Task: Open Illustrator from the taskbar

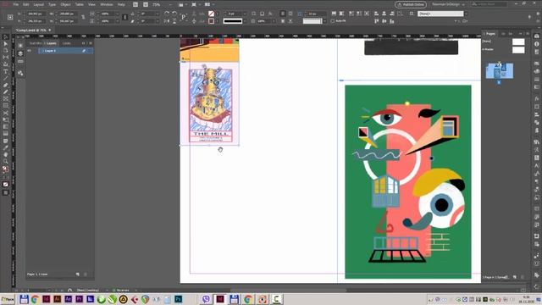Action: pos(58,299)
